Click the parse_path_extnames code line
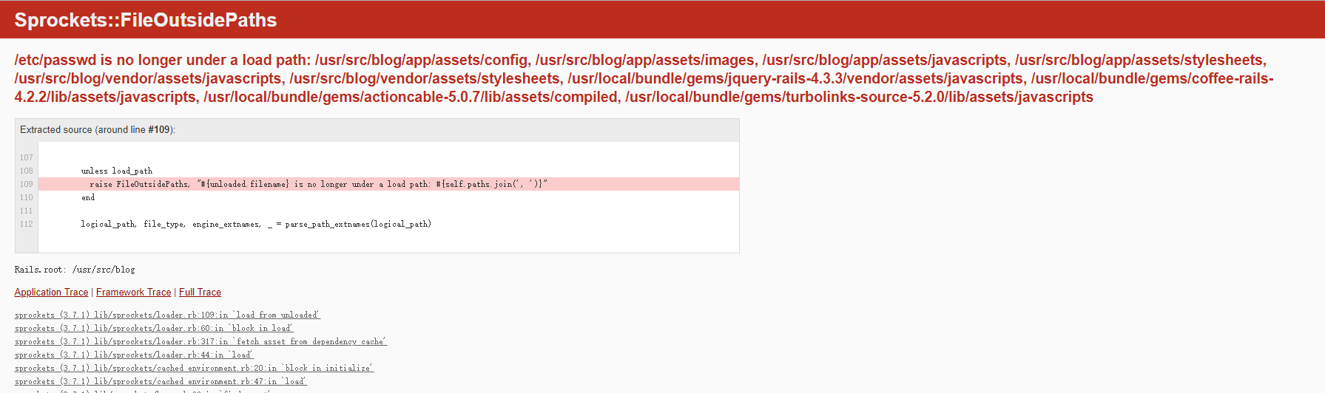The image size is (1325, 393). (x=256, y=224)
